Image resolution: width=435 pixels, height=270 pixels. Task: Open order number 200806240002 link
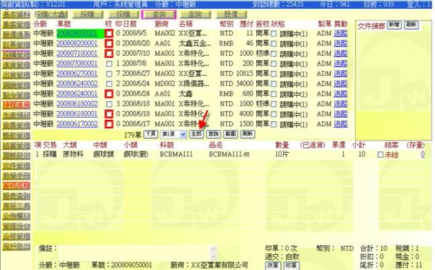pyautogui.click(x=77, y=83)
